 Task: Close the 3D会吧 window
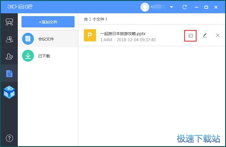216,7
